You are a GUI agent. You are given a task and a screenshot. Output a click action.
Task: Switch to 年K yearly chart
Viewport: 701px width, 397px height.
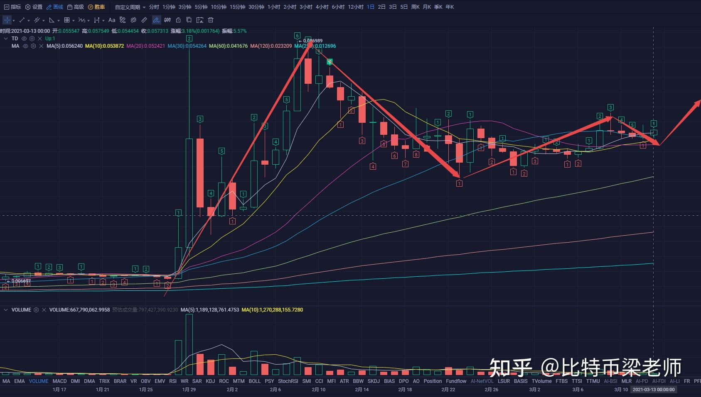point(450,7)
